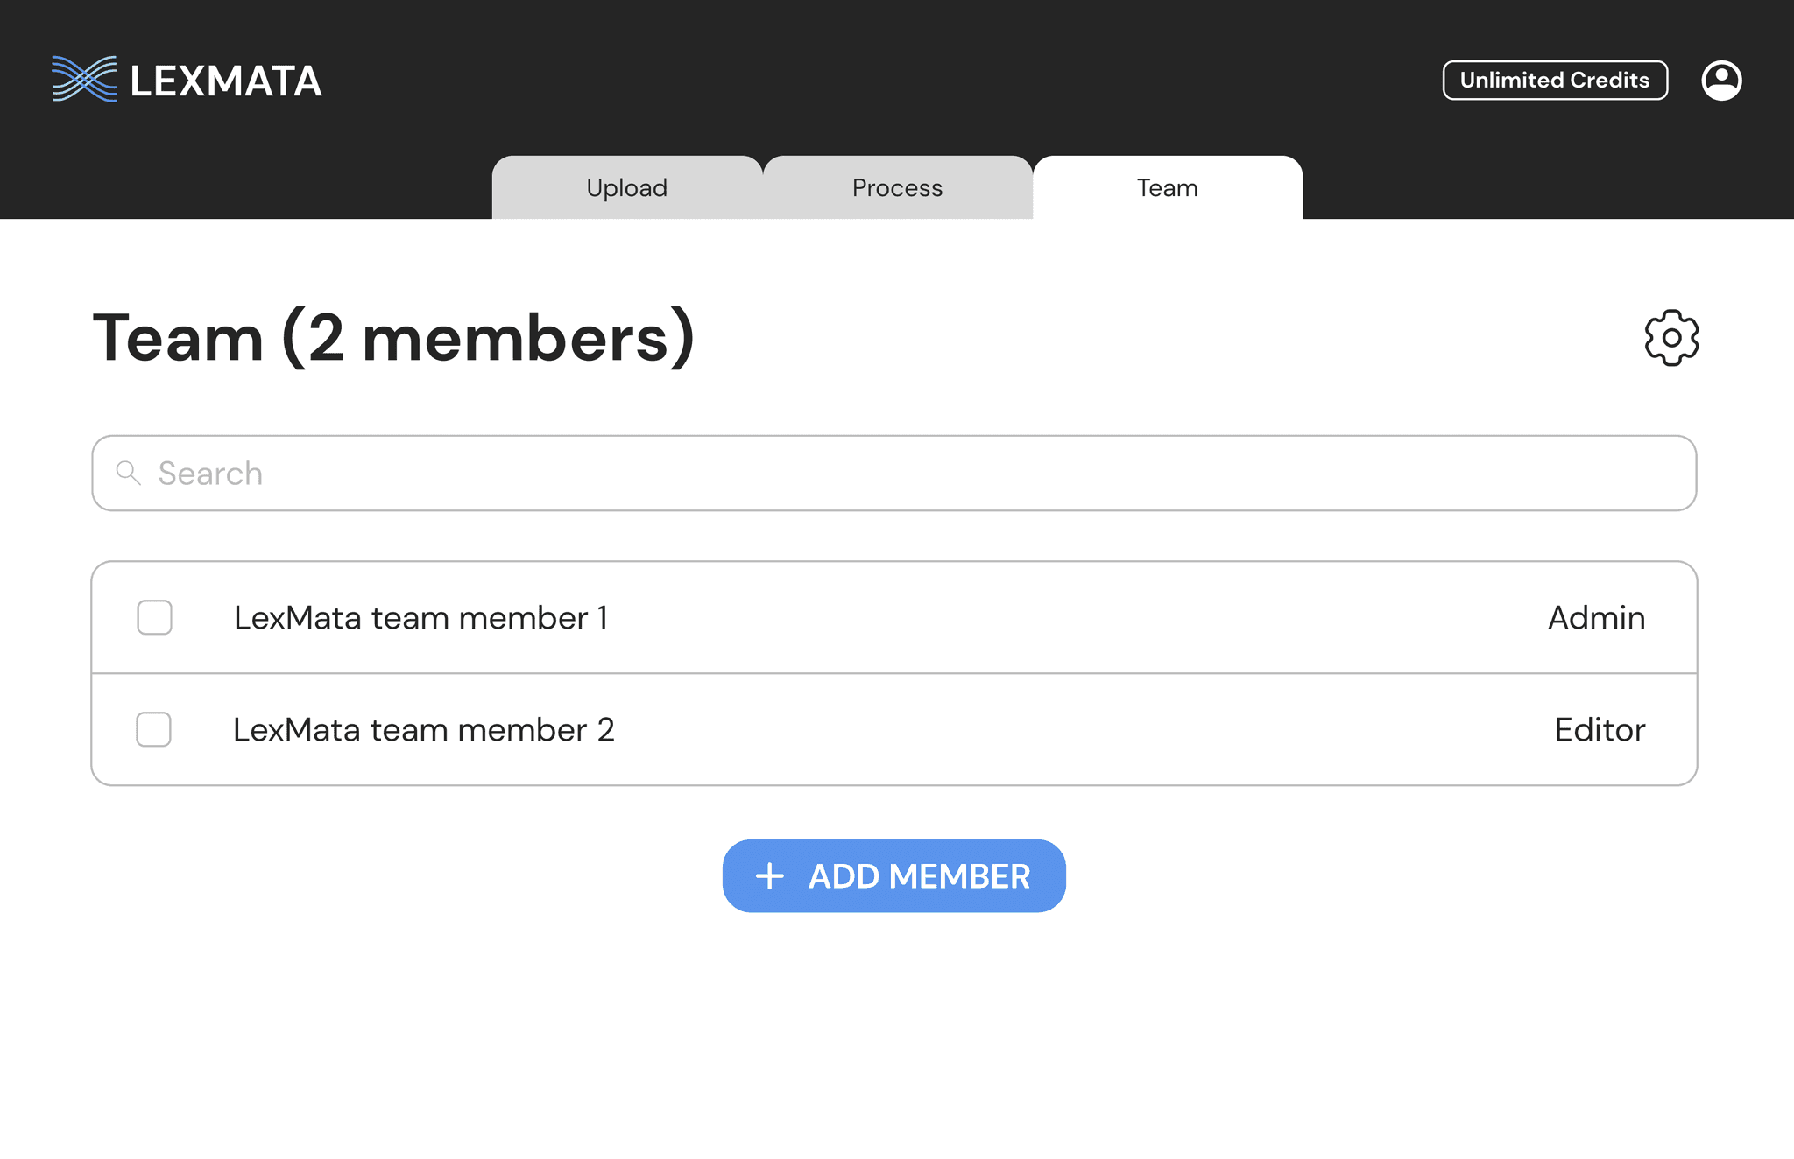Select the Team tab
This screenshot has width=1794, height=1159.
click(1167, 188)
